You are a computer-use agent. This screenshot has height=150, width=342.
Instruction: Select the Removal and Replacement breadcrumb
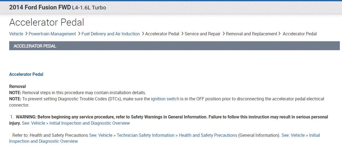pyautogui.click(x=252, y=34)
